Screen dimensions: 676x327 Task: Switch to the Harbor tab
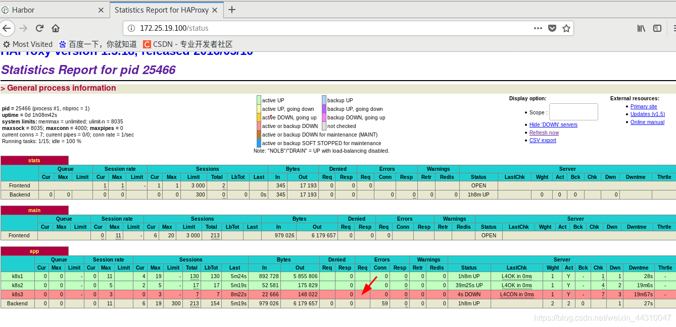[x=54, y=10]
